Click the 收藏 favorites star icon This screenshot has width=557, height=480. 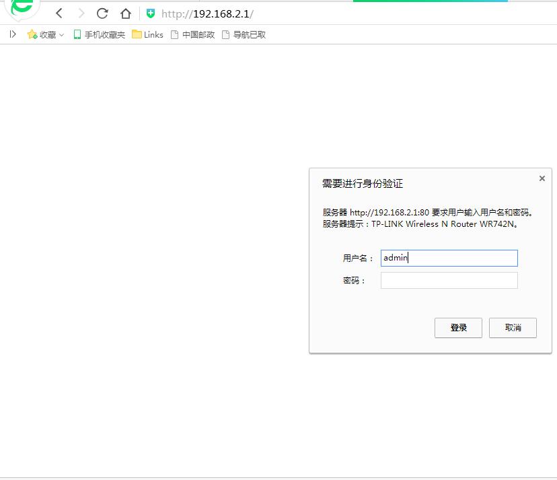tap(32, 34)
